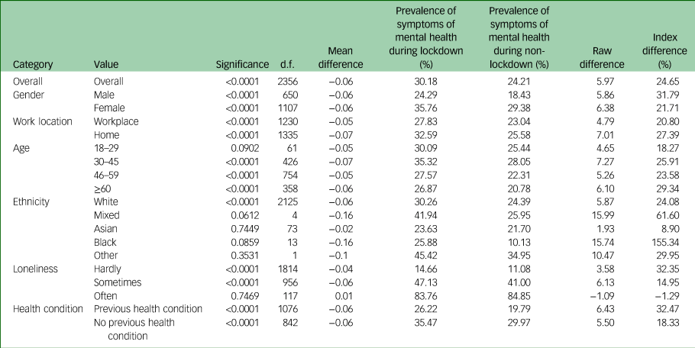The width and height of the screenshot is (695, 348).
Task: Click the Category column header
Action: tap(32, 65)
